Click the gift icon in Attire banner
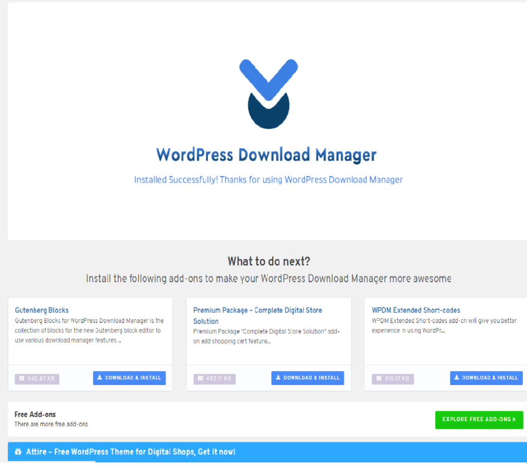Image resolution: width=527 pixels, height=468 pixels. click(x=18, y=452)
